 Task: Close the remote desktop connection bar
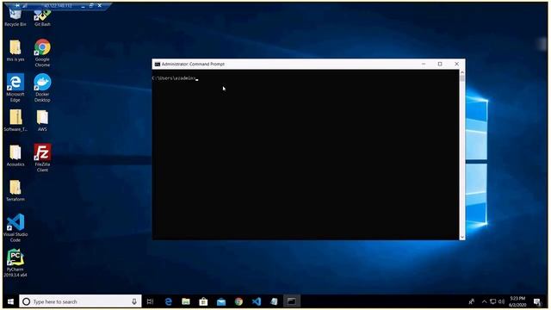pos(100,6)
